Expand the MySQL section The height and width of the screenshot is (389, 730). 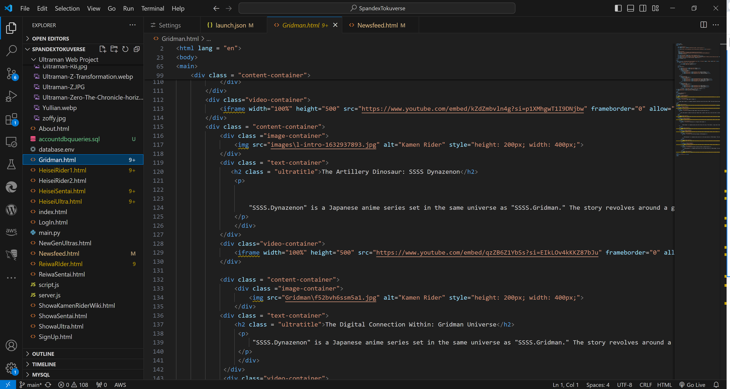(x=83, y=375)
